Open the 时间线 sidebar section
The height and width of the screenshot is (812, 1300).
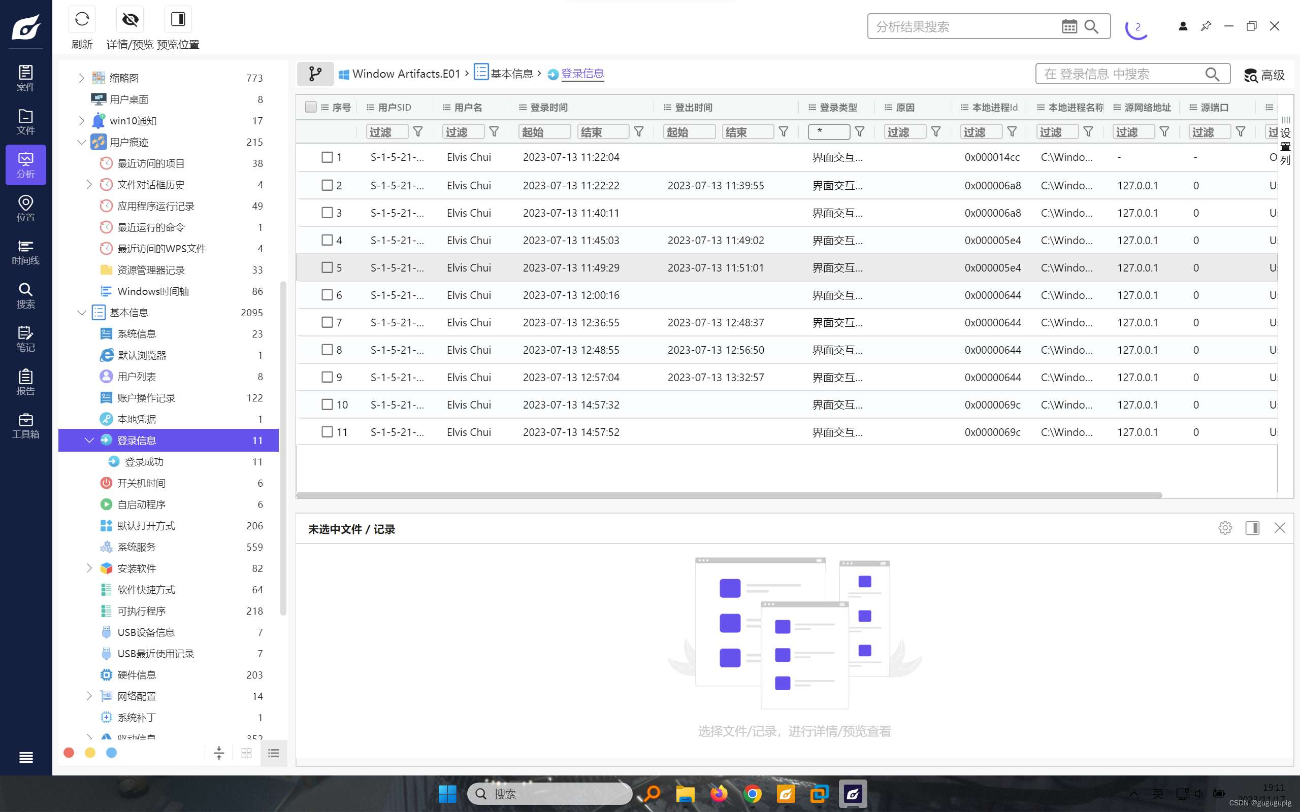point(26,252)
